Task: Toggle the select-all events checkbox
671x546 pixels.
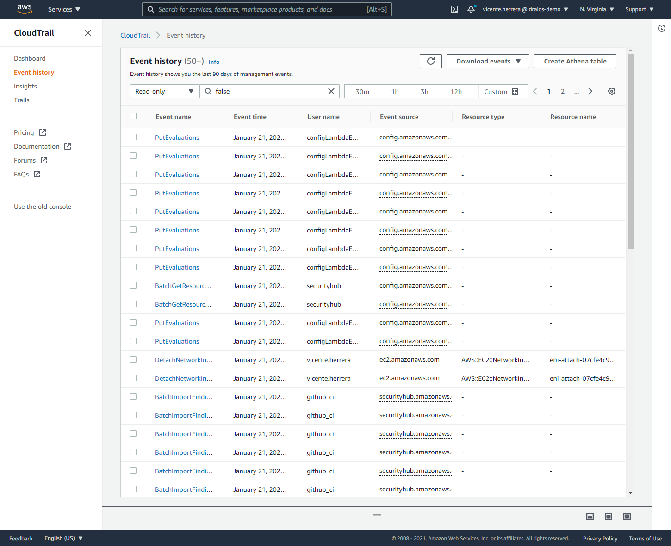Action: pos(133,116)
